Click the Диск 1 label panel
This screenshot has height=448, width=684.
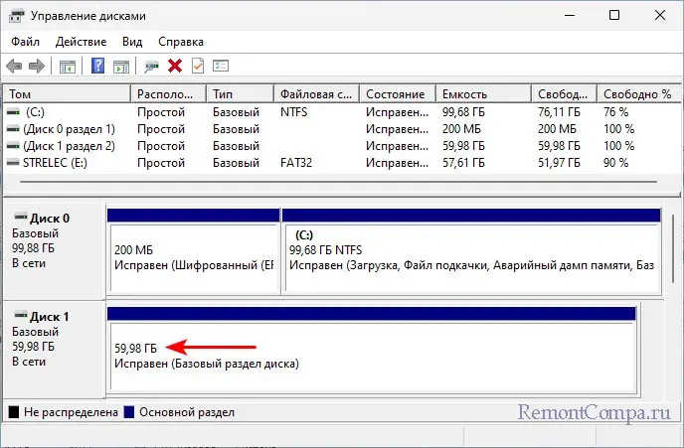(x=54, y=350)
